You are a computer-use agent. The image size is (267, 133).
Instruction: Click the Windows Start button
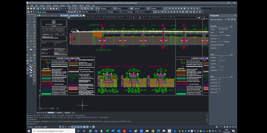pos(29,131)
